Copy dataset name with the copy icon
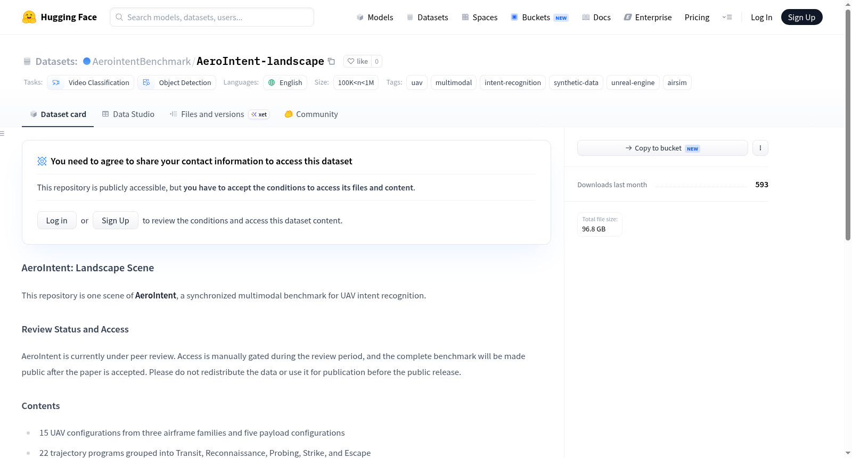This screenshot has width=852, height=458. click(331, 61)
